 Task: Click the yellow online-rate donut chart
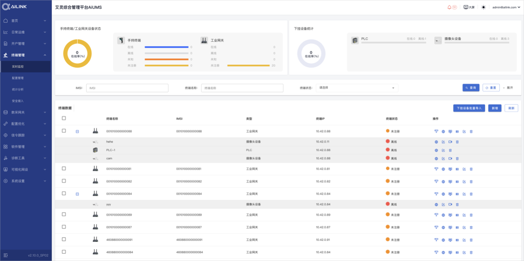click(77, 54)
